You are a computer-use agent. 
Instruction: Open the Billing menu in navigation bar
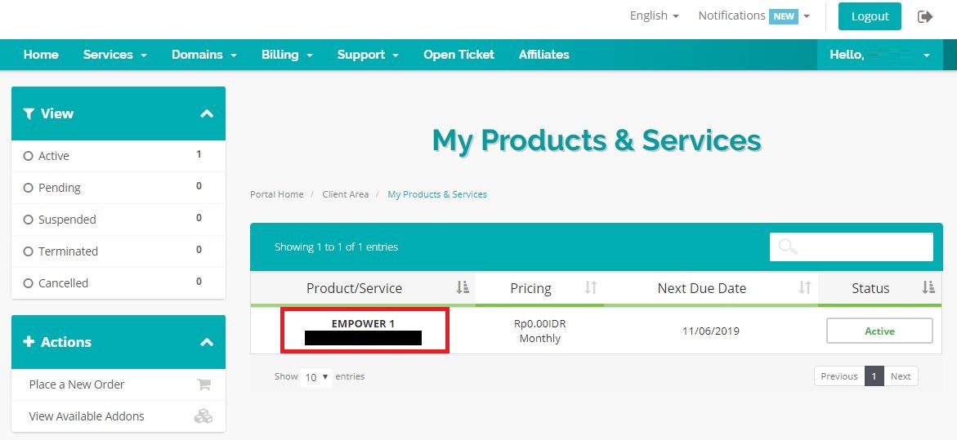(287, 55)
